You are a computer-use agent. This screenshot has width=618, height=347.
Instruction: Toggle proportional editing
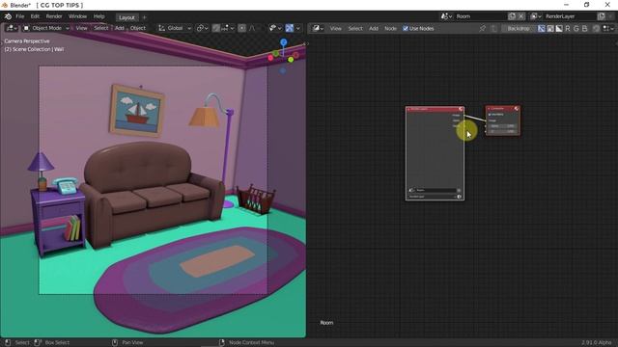point(242,28)
